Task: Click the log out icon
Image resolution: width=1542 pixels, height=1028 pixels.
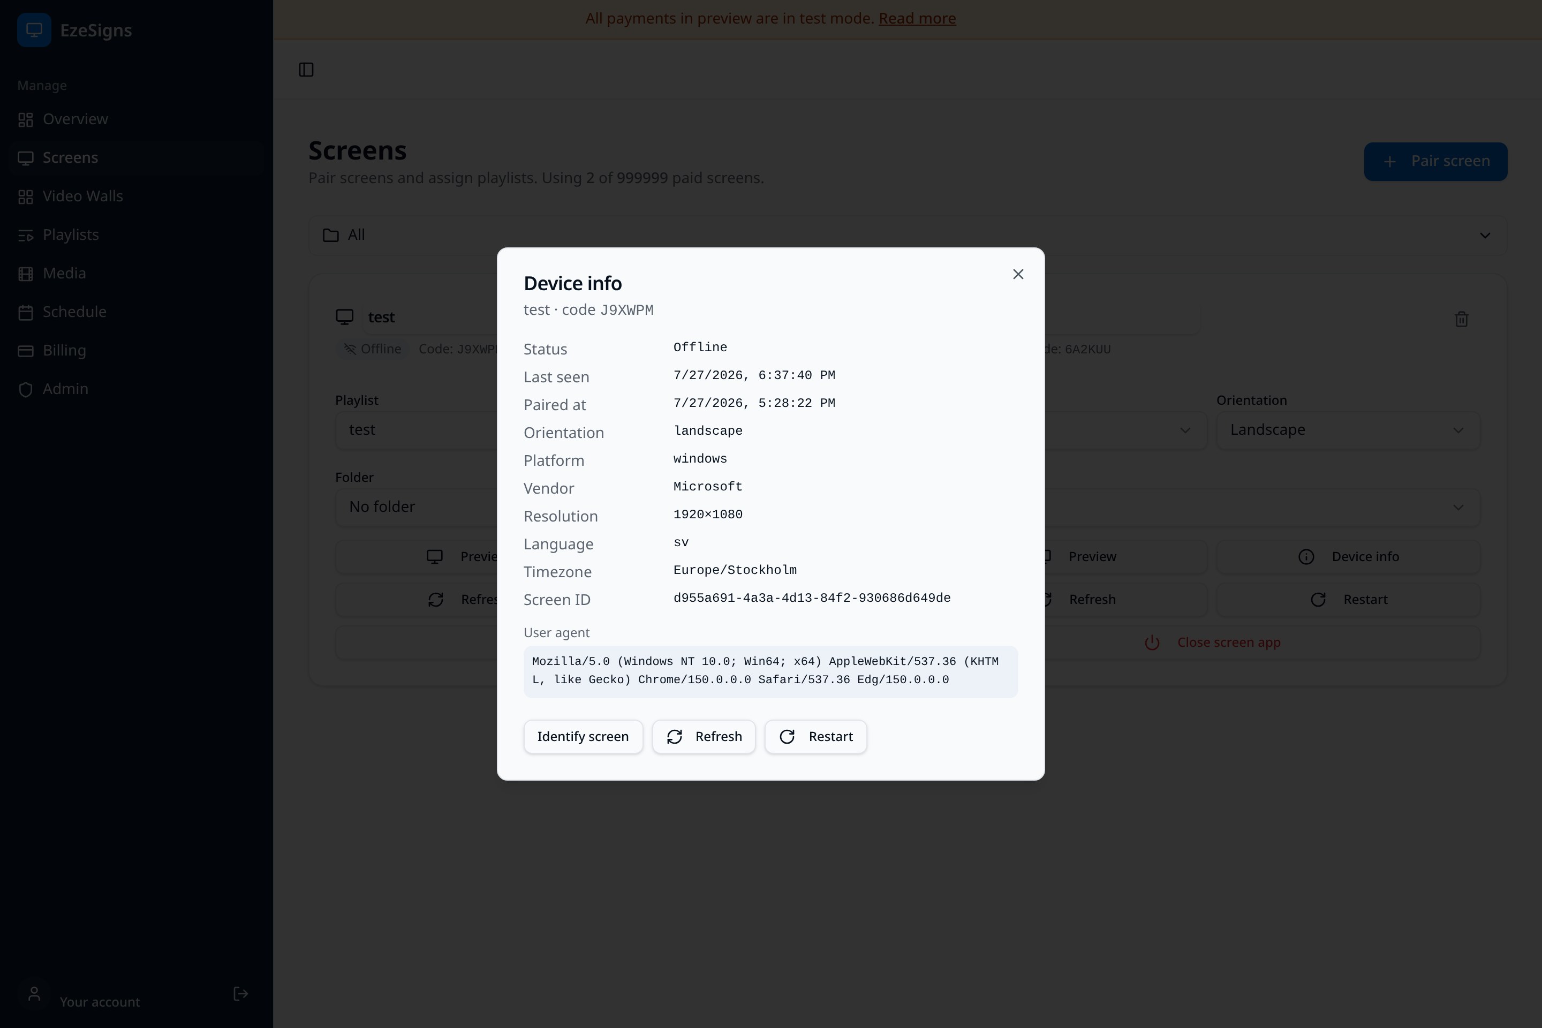Action: point(240,994)
